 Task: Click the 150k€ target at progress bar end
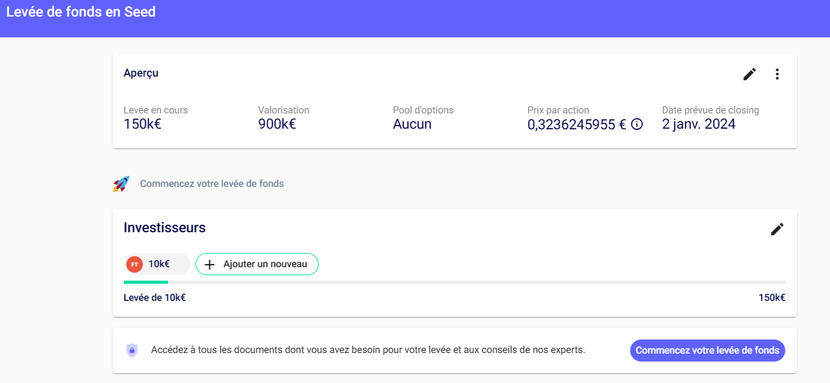(772, 298)
